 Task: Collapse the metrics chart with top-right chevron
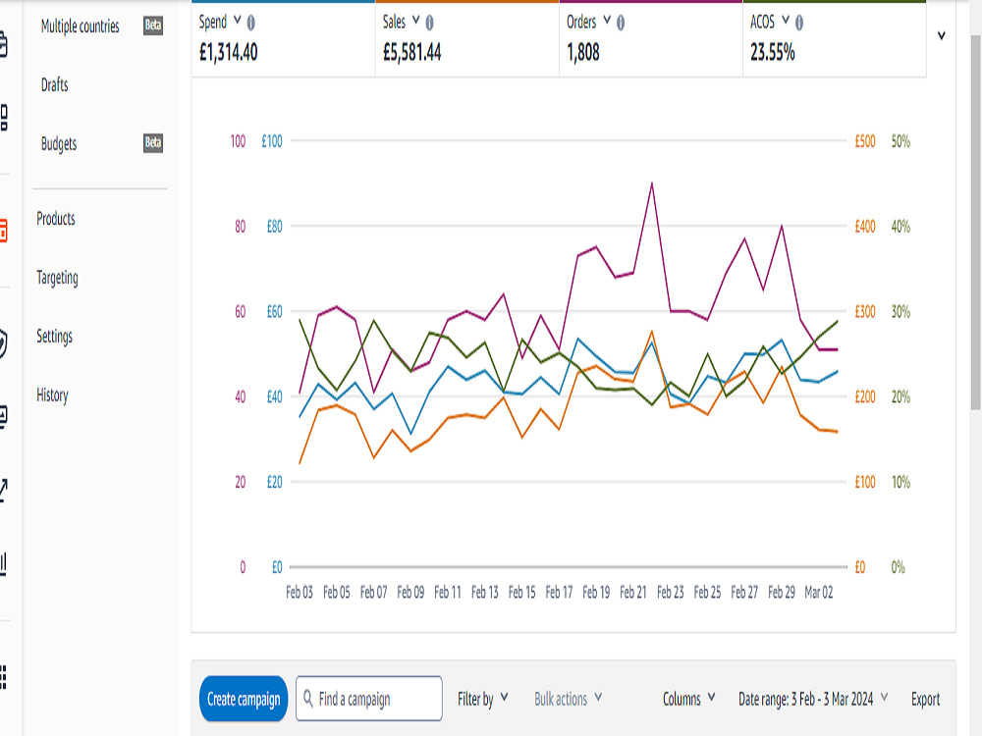coord(942,35)
